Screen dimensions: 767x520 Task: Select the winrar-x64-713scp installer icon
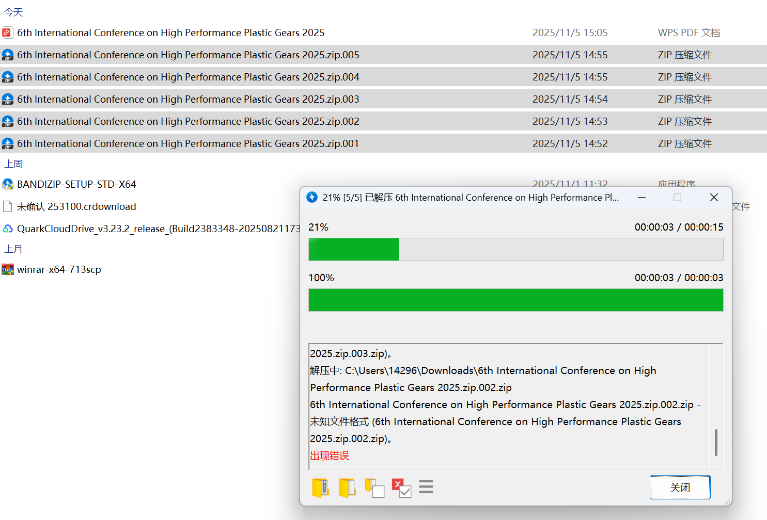coord(8,270)
